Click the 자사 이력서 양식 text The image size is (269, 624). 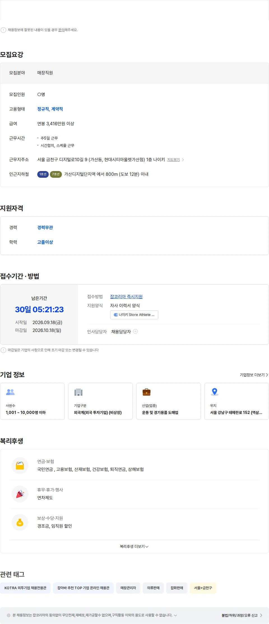(x=125, y=306)
